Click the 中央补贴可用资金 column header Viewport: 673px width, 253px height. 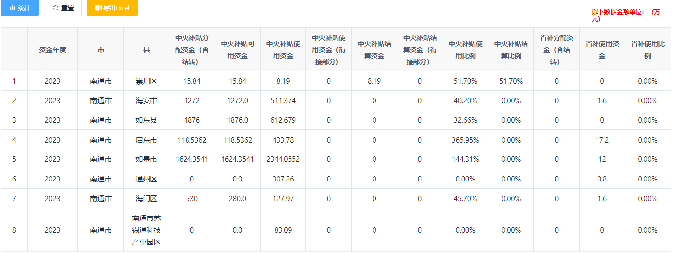(237, 50)
